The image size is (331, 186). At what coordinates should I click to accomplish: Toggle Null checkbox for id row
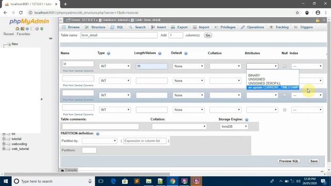[x=284, y=66]
